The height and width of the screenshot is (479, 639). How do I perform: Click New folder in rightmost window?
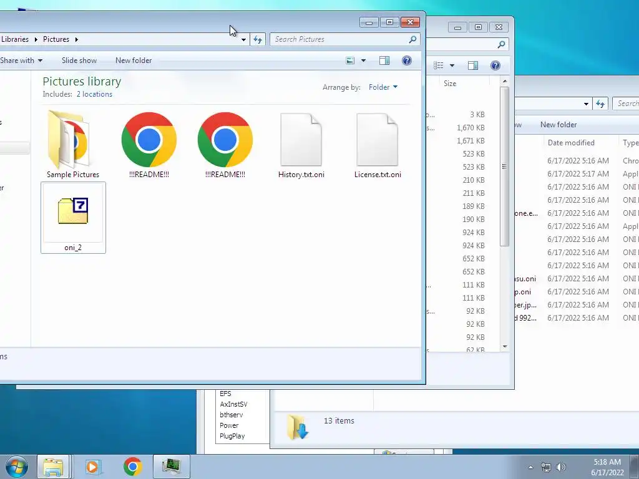click(559, 125)
